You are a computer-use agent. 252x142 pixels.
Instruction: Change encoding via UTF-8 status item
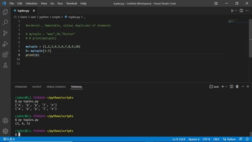(x=206, y=139)
